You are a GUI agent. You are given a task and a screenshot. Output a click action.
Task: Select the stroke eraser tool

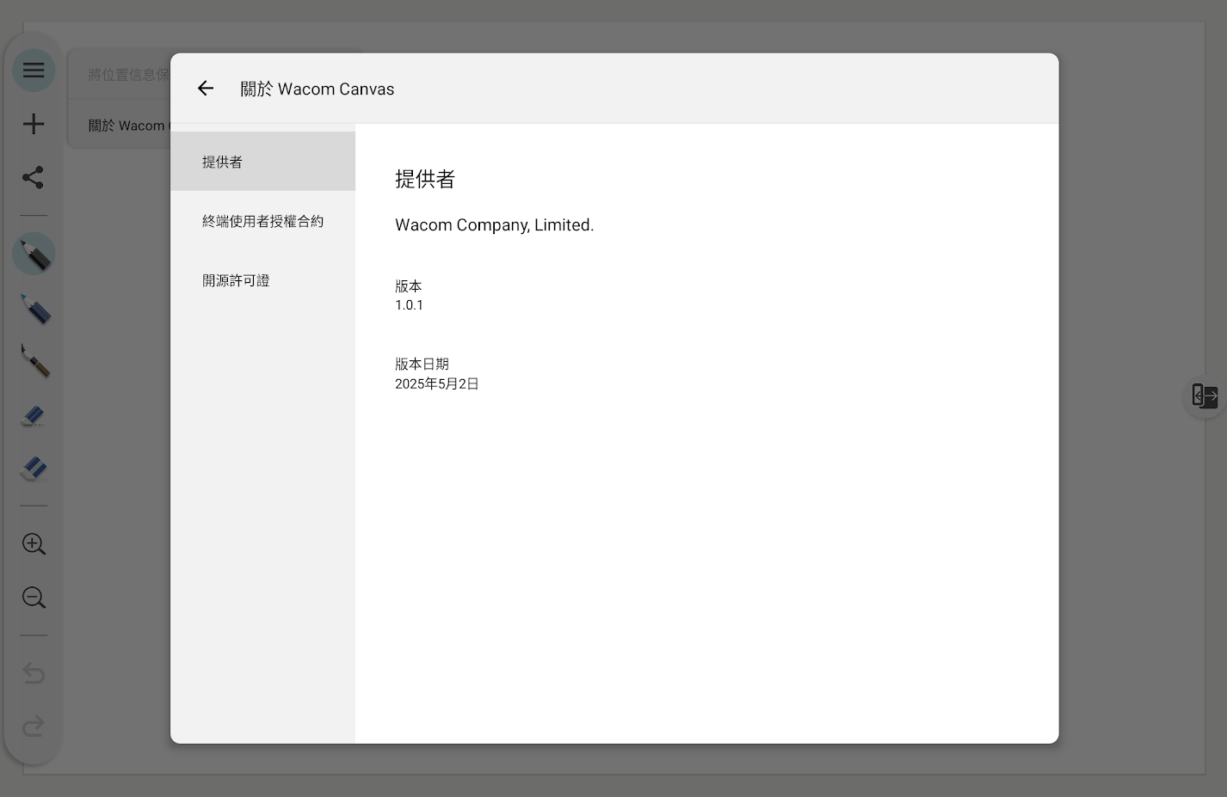click(x=34, y=416)
